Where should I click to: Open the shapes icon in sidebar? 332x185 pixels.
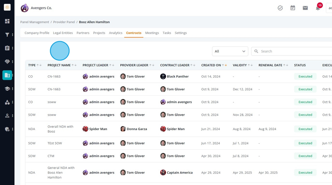[x=7, y=102]
